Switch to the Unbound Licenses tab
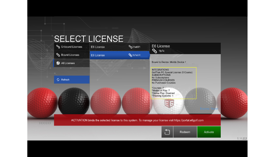 tap(72, 47)
